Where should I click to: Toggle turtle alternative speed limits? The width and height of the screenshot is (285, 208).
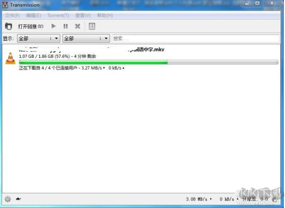pos(18,199)
